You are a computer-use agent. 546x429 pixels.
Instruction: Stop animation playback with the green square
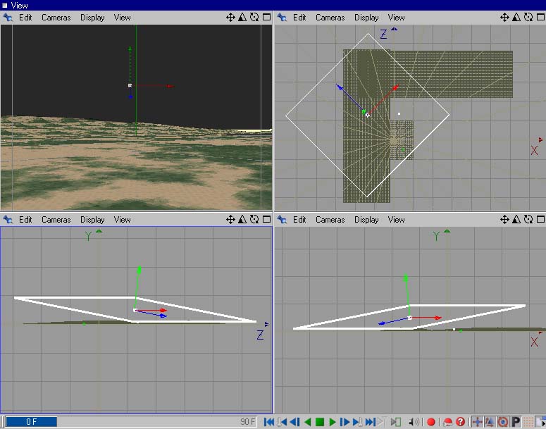[x=320, y=422]
